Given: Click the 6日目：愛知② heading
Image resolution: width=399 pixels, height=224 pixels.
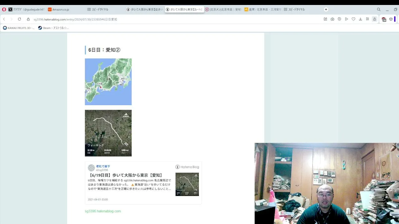Looking at the screenshot, I should pyautogui.click(x=104, y=50).
